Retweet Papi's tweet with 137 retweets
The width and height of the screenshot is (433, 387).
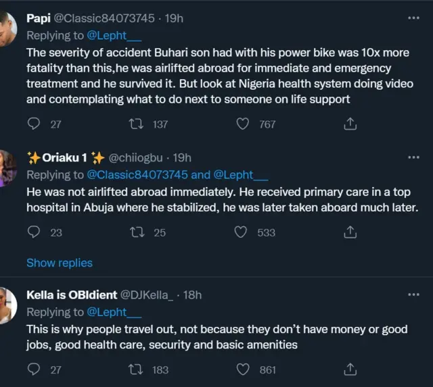(x=135, y=124)
